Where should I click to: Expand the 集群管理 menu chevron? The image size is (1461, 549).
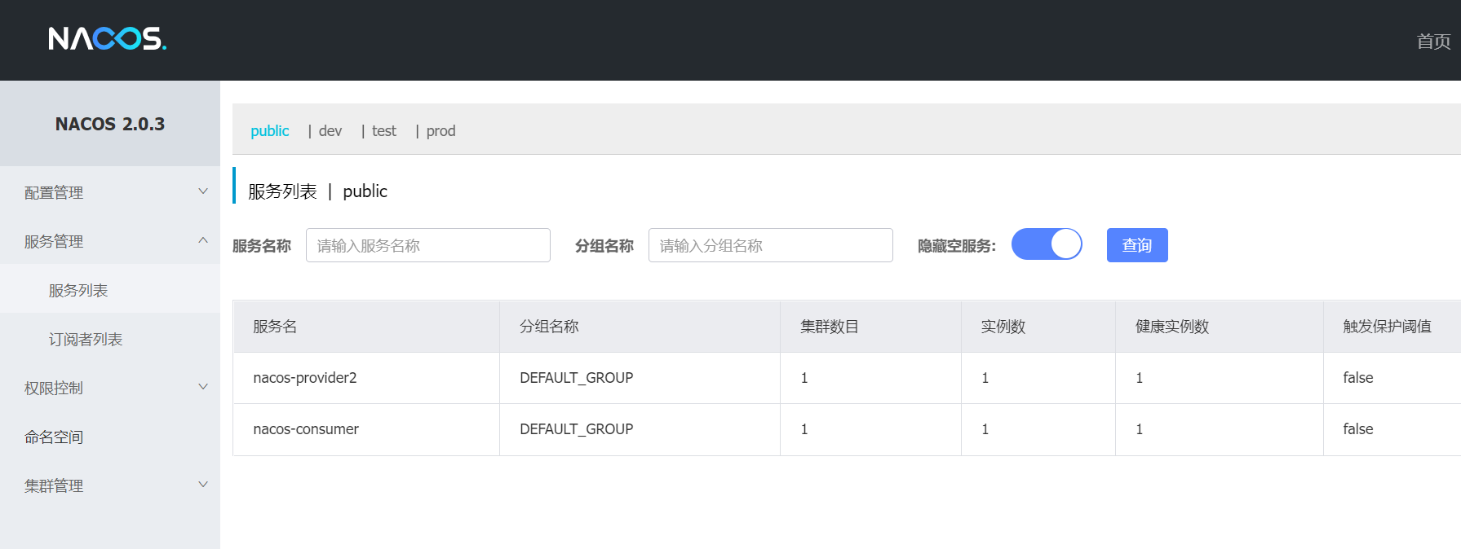tap(203, 485)
